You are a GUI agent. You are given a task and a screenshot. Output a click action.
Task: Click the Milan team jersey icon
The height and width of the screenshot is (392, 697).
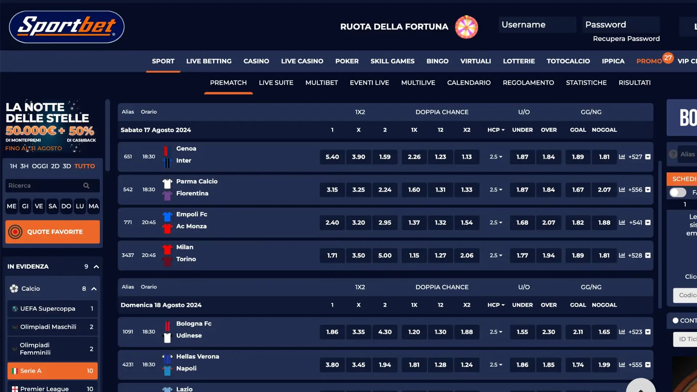[x=167, y=249]
